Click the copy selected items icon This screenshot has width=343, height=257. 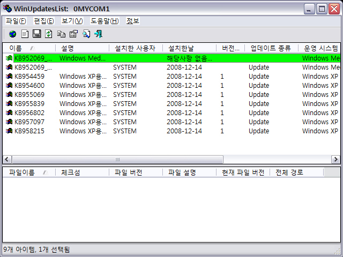pyautogui.click(x=61, y=34)
